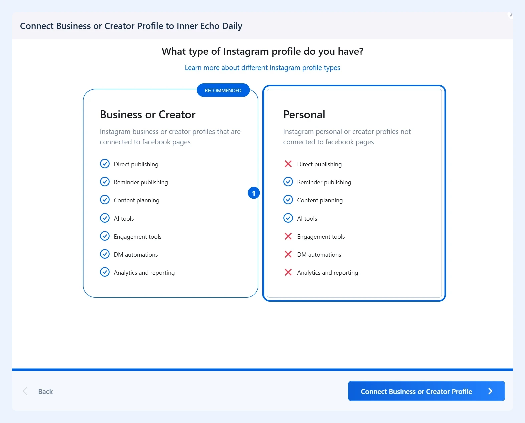Screen dimensions: 525x423
Task: Click red X beside Personal DM automations
Action: (x=288, y=254)
